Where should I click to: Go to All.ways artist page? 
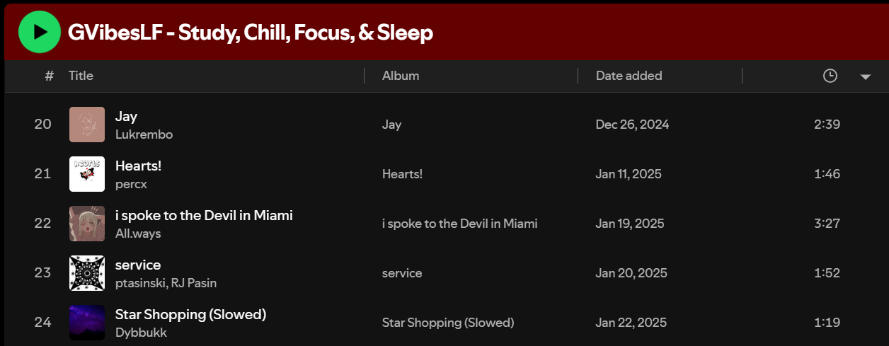tap(138, 233)
